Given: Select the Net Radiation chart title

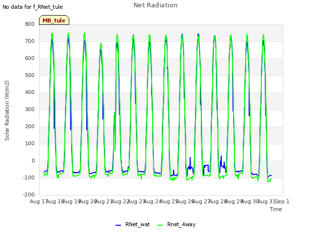Looking at the screenshot, I should click(x=156, y=5).
